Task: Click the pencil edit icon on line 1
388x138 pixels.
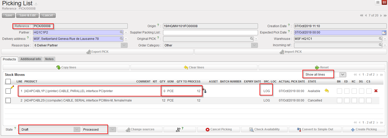Action: (x=12, y=87)
